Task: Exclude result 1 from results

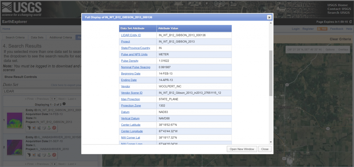Action: tap(54, 128)
